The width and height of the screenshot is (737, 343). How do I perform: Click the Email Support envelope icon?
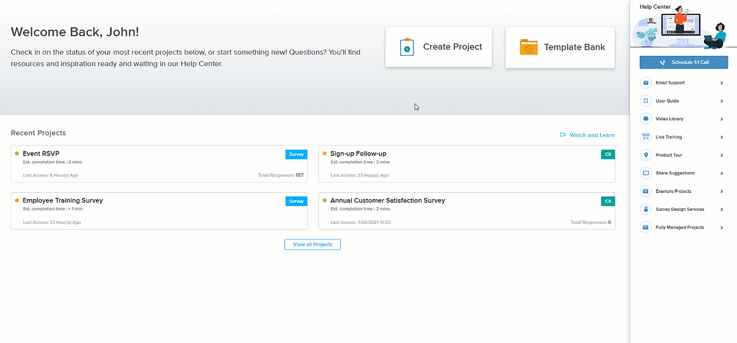(x=645, y=83)
